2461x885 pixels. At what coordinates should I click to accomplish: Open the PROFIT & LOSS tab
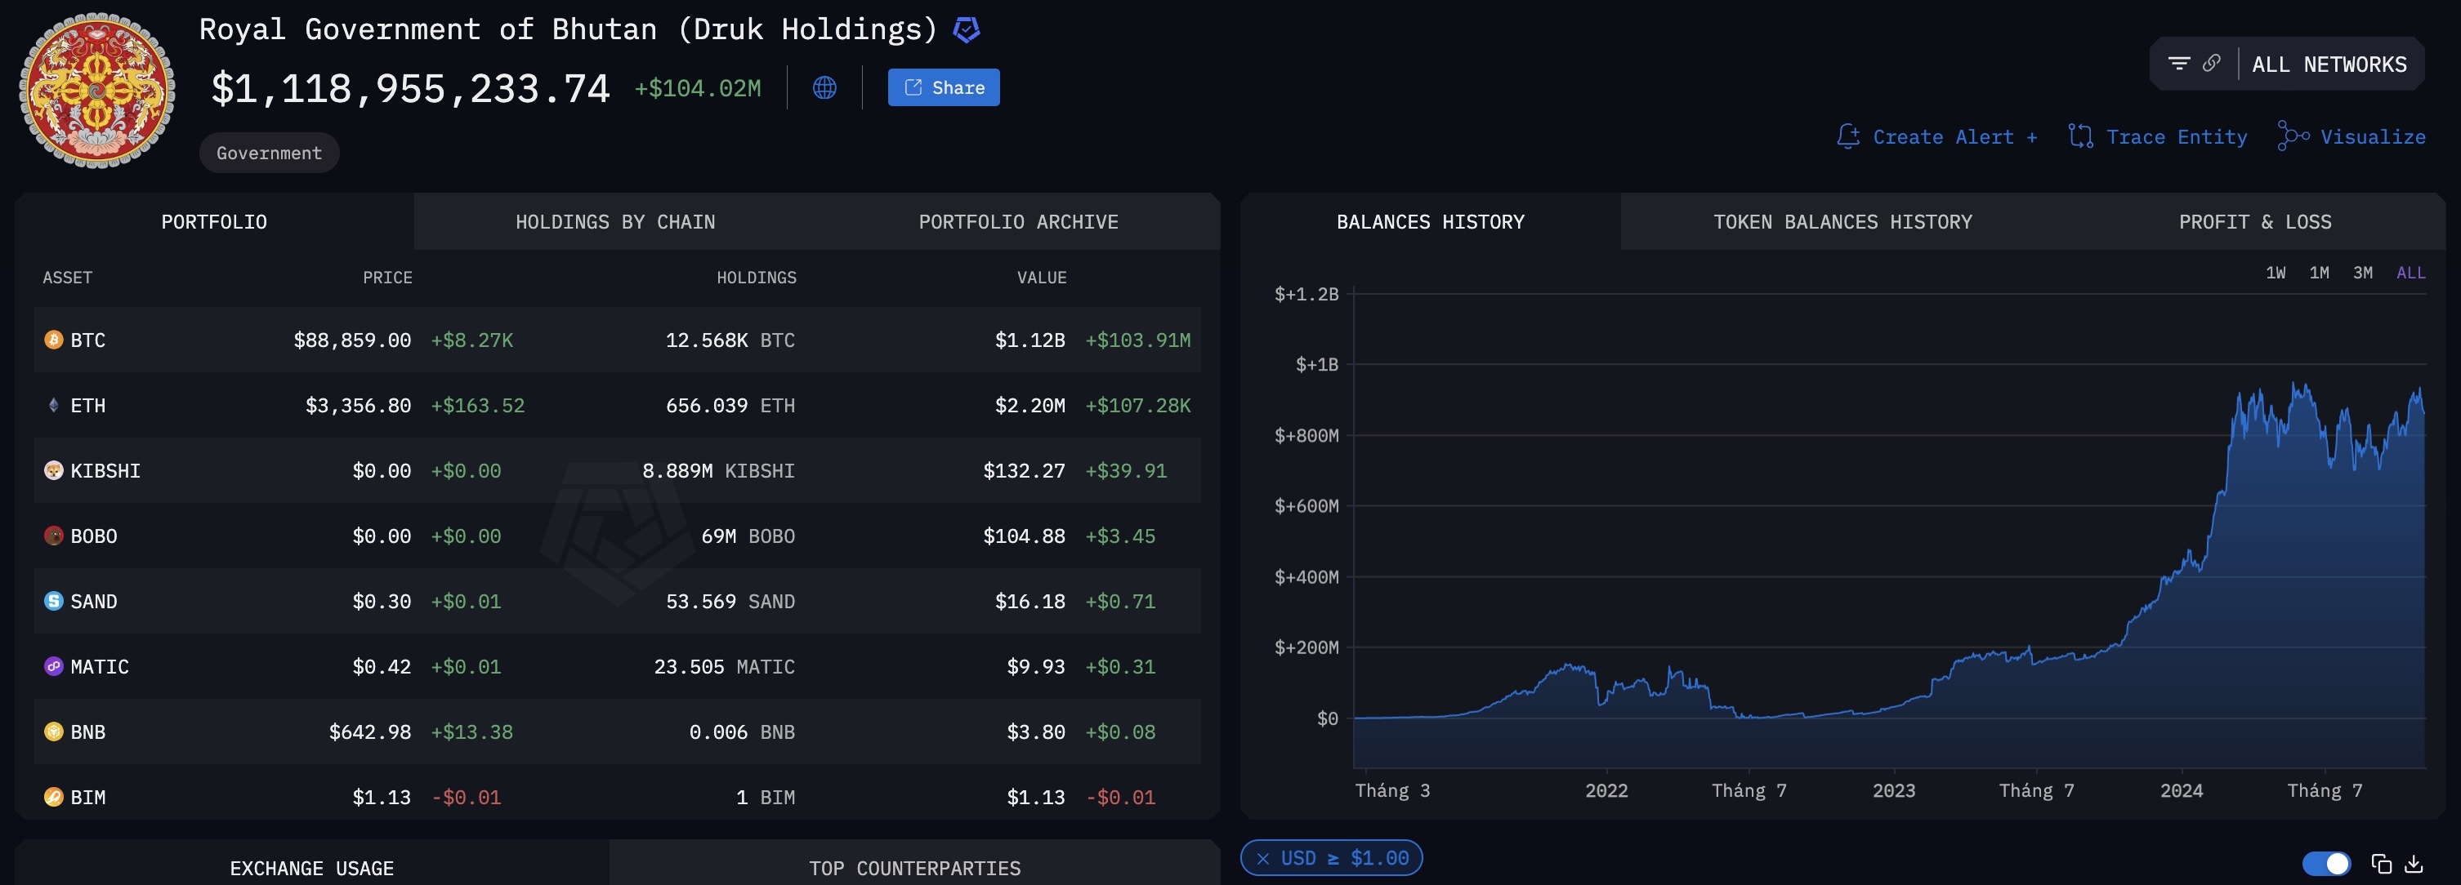click(2254, 222)
